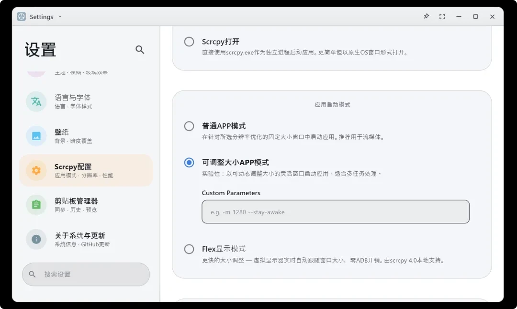Pin the window with the pin icon
The height and width of the screenshot is (309, 517).
click(x=427, y=16)
